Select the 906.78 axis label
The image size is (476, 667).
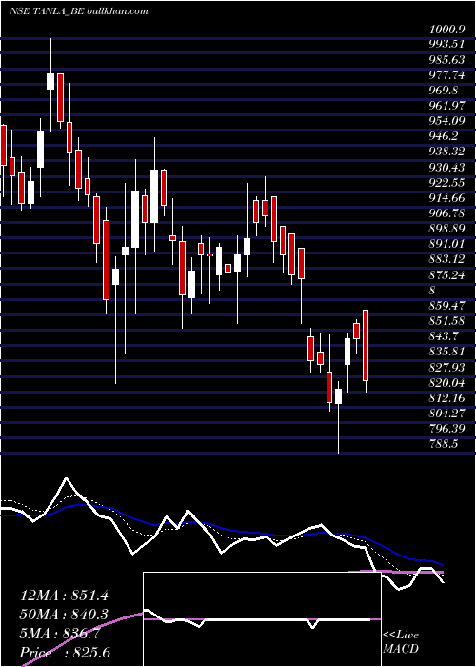pos(448,213)
